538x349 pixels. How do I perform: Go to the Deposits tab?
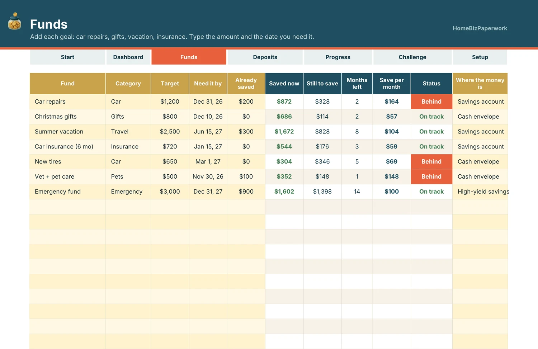(x=265, y=57)
